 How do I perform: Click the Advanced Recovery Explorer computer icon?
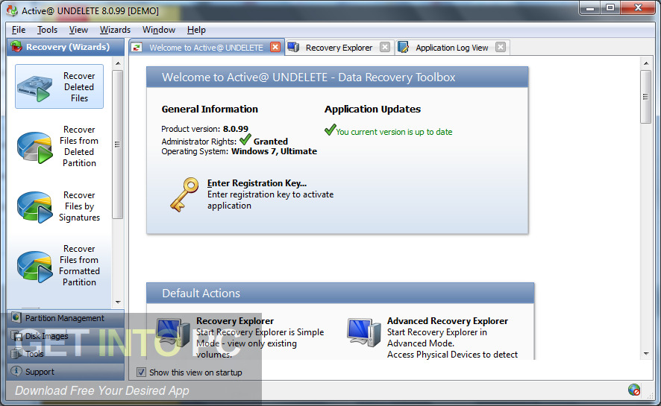pyautogui.click(x=364, y=332)
